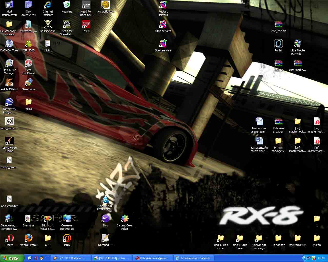
Task: Open the MTmini package v1 folder
Action: pyautogui.click(x=278, y=144)
